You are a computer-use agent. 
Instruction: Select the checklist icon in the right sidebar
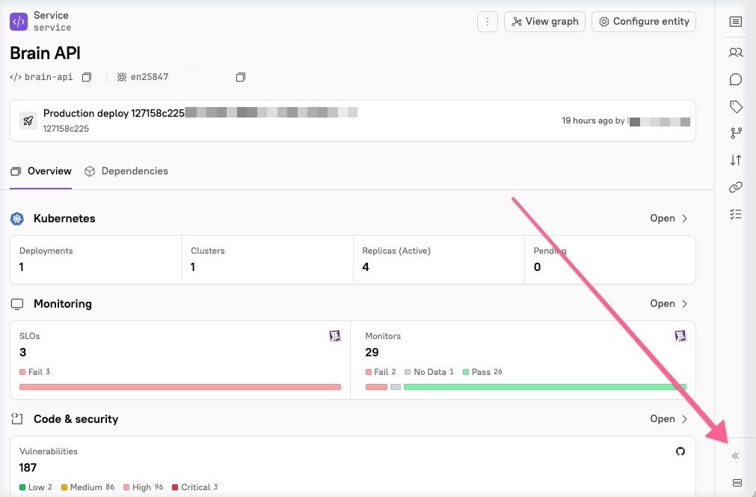[735, 214]
